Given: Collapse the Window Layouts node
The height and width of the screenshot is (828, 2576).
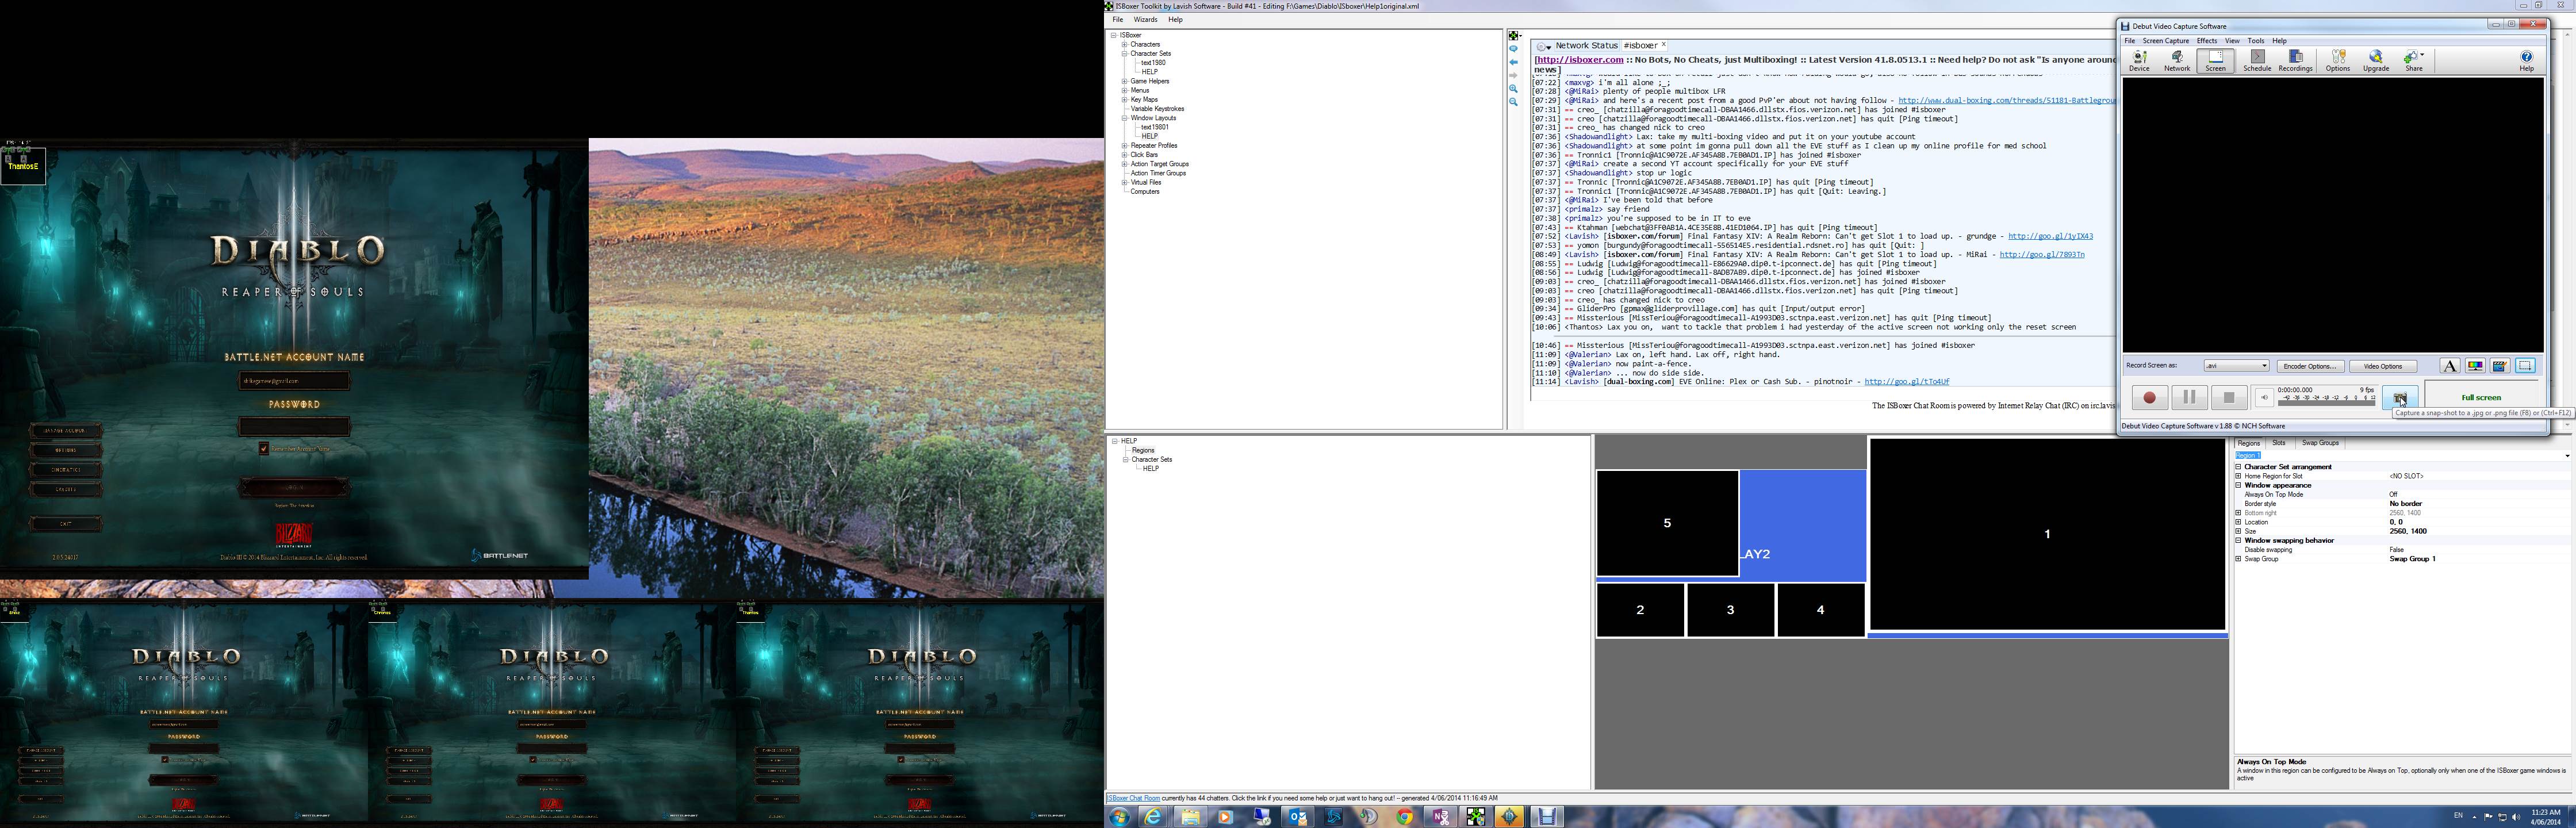Looking at the screenshot, I should (1124, 118).
